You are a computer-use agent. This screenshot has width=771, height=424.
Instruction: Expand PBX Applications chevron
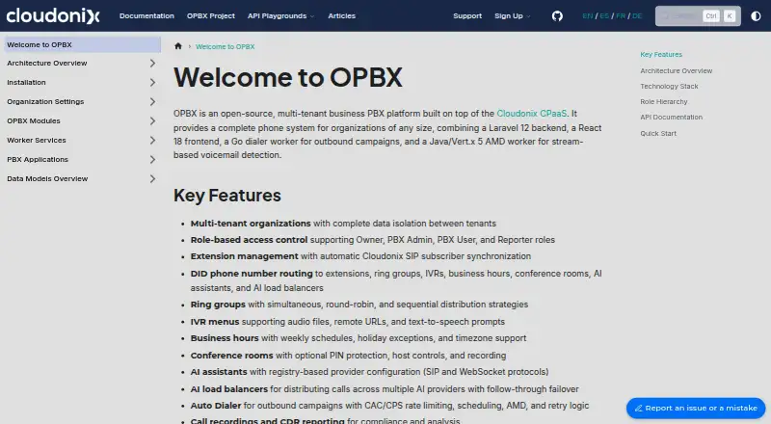click(x=152, y=159)
